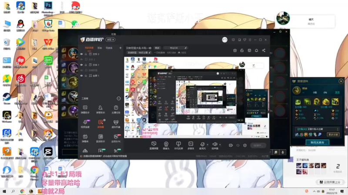Click the scissors tool in the toolbox
Viewport: 348px width, 195px height.
tap(116, 151)
